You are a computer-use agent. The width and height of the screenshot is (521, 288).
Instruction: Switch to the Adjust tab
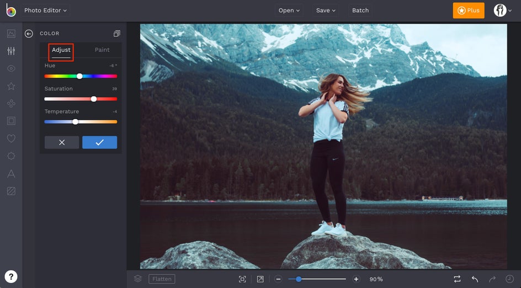[x=61, y=50]
